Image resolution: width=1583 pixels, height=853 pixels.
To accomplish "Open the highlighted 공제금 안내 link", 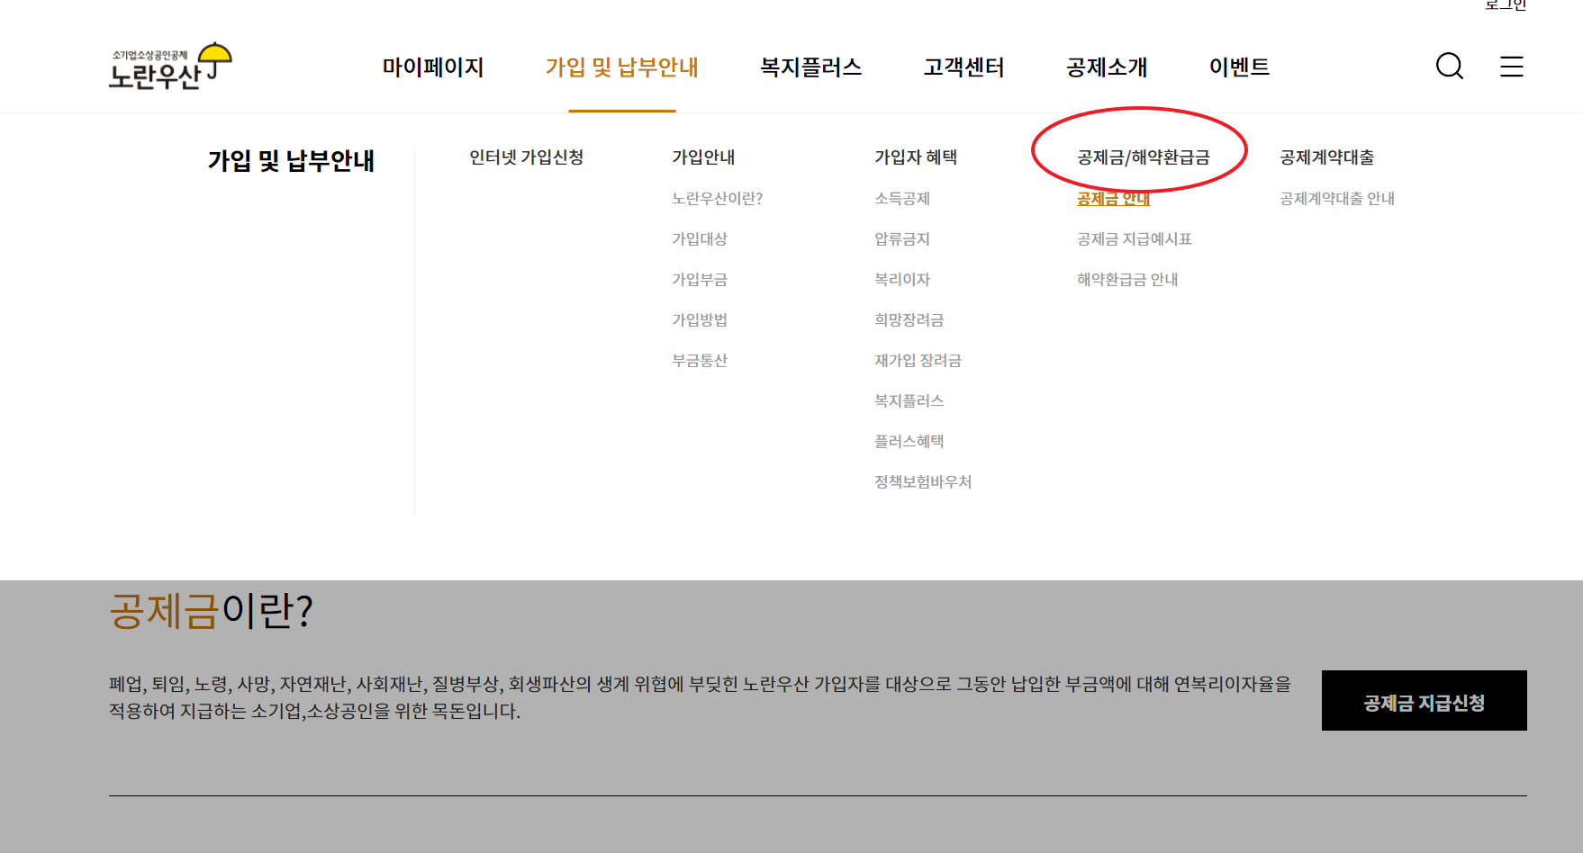I will [x=1113, y=198].
